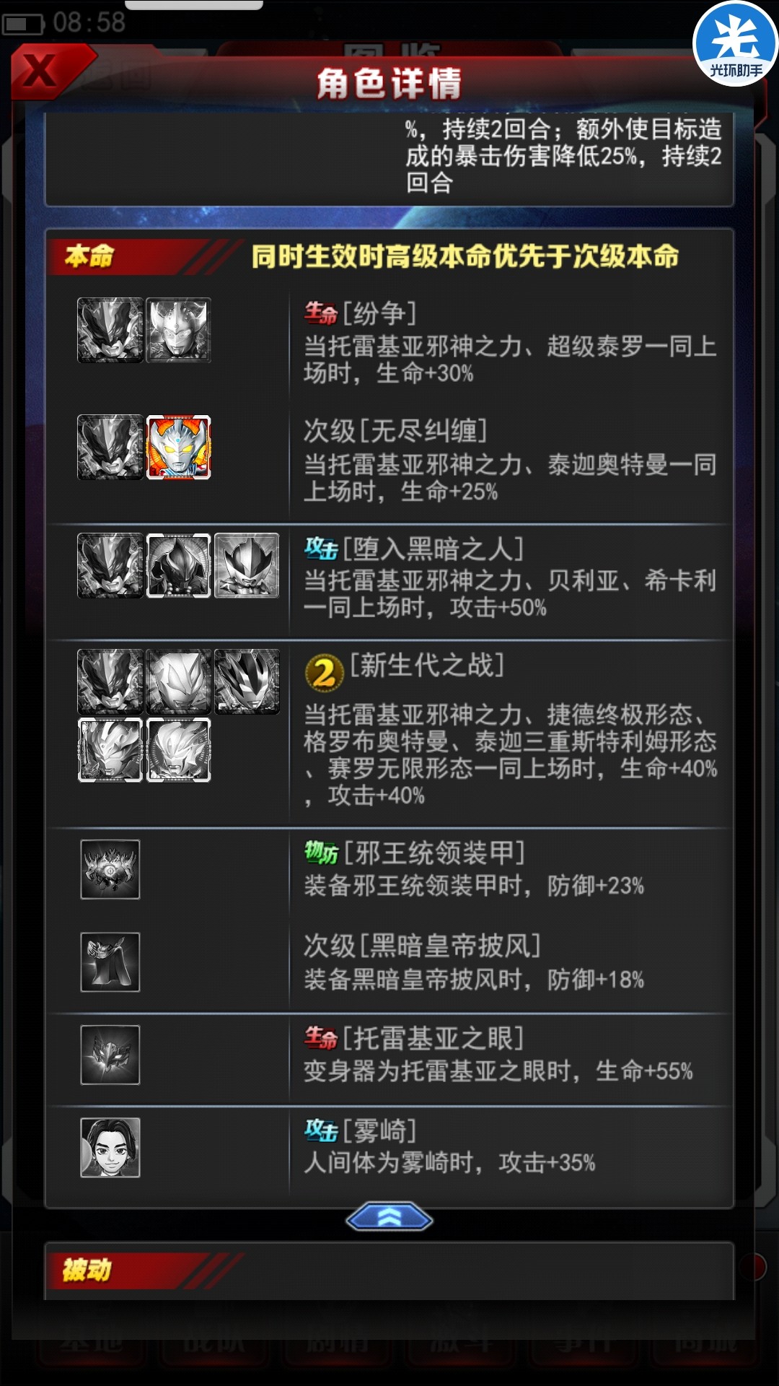This screenshot has height=1386, width=779.
Task: Tap the Super Taro portrait in 纷争 row
Action: pyautogui.click(x=179, y=330)
